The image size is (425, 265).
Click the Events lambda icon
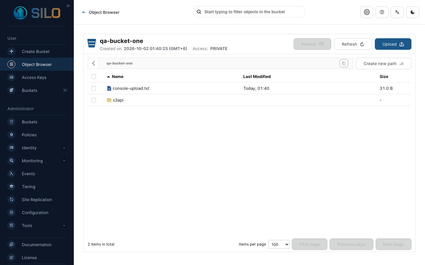point(12,173)
